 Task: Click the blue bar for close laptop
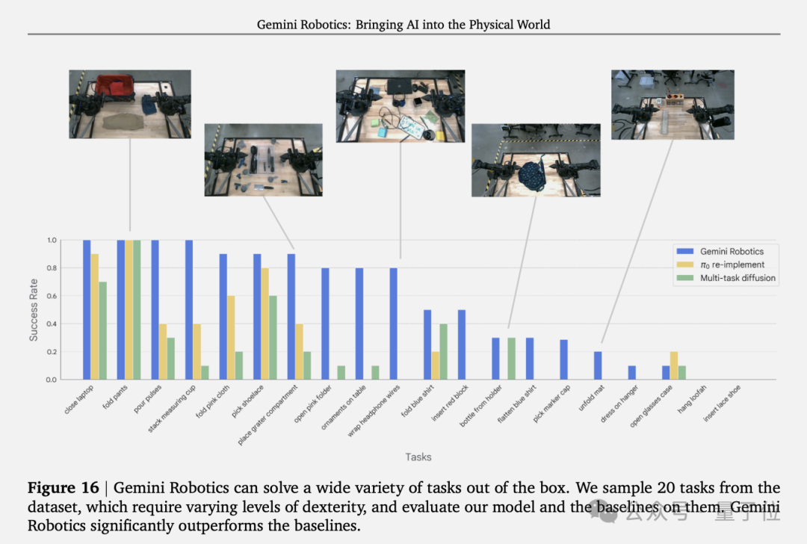pyautogui.click(x=87, y=309)
